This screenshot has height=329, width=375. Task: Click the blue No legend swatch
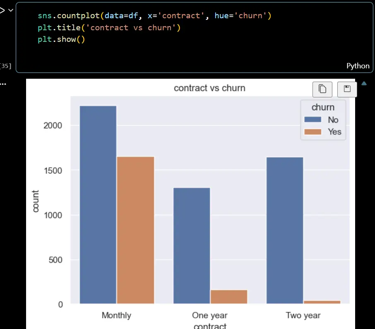click(x=313, y=120)
